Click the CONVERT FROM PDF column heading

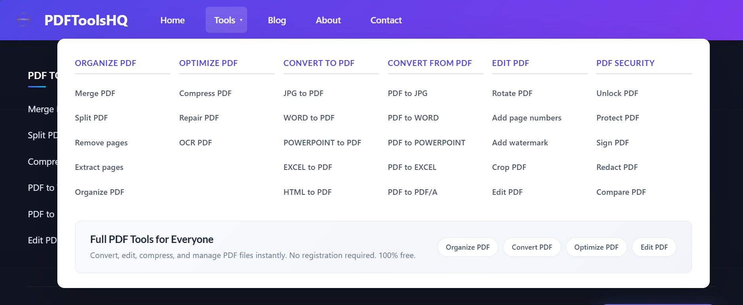click(x=430, y=63)
